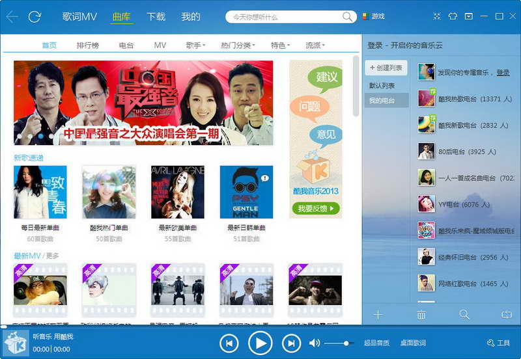The height and width of the screenshot is (359, 521).
Task: Open the first 高清 MV thumbnail
Action: coord(40,290)
